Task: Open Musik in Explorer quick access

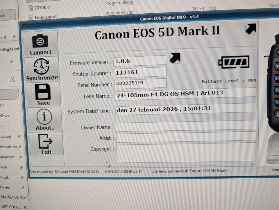Action: 4,177
